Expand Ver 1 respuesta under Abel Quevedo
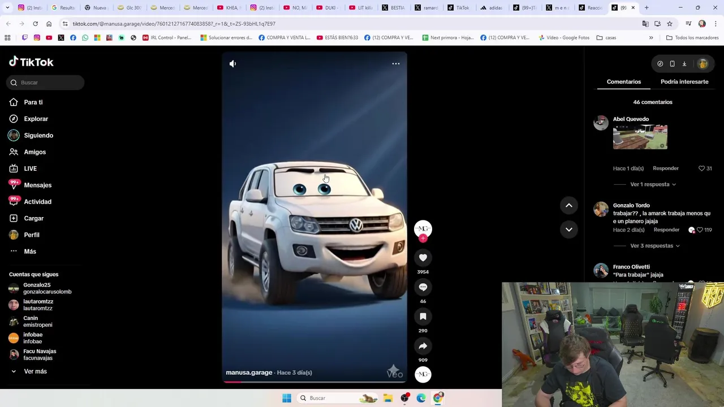Viewport: 724px width, 407px height. [653, 184]
